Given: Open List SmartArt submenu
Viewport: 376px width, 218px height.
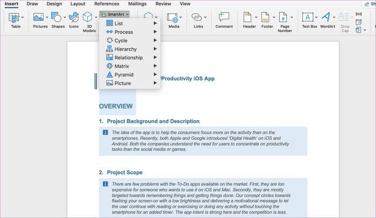Looking at the screenshot, I should click(x=130, y=24).
